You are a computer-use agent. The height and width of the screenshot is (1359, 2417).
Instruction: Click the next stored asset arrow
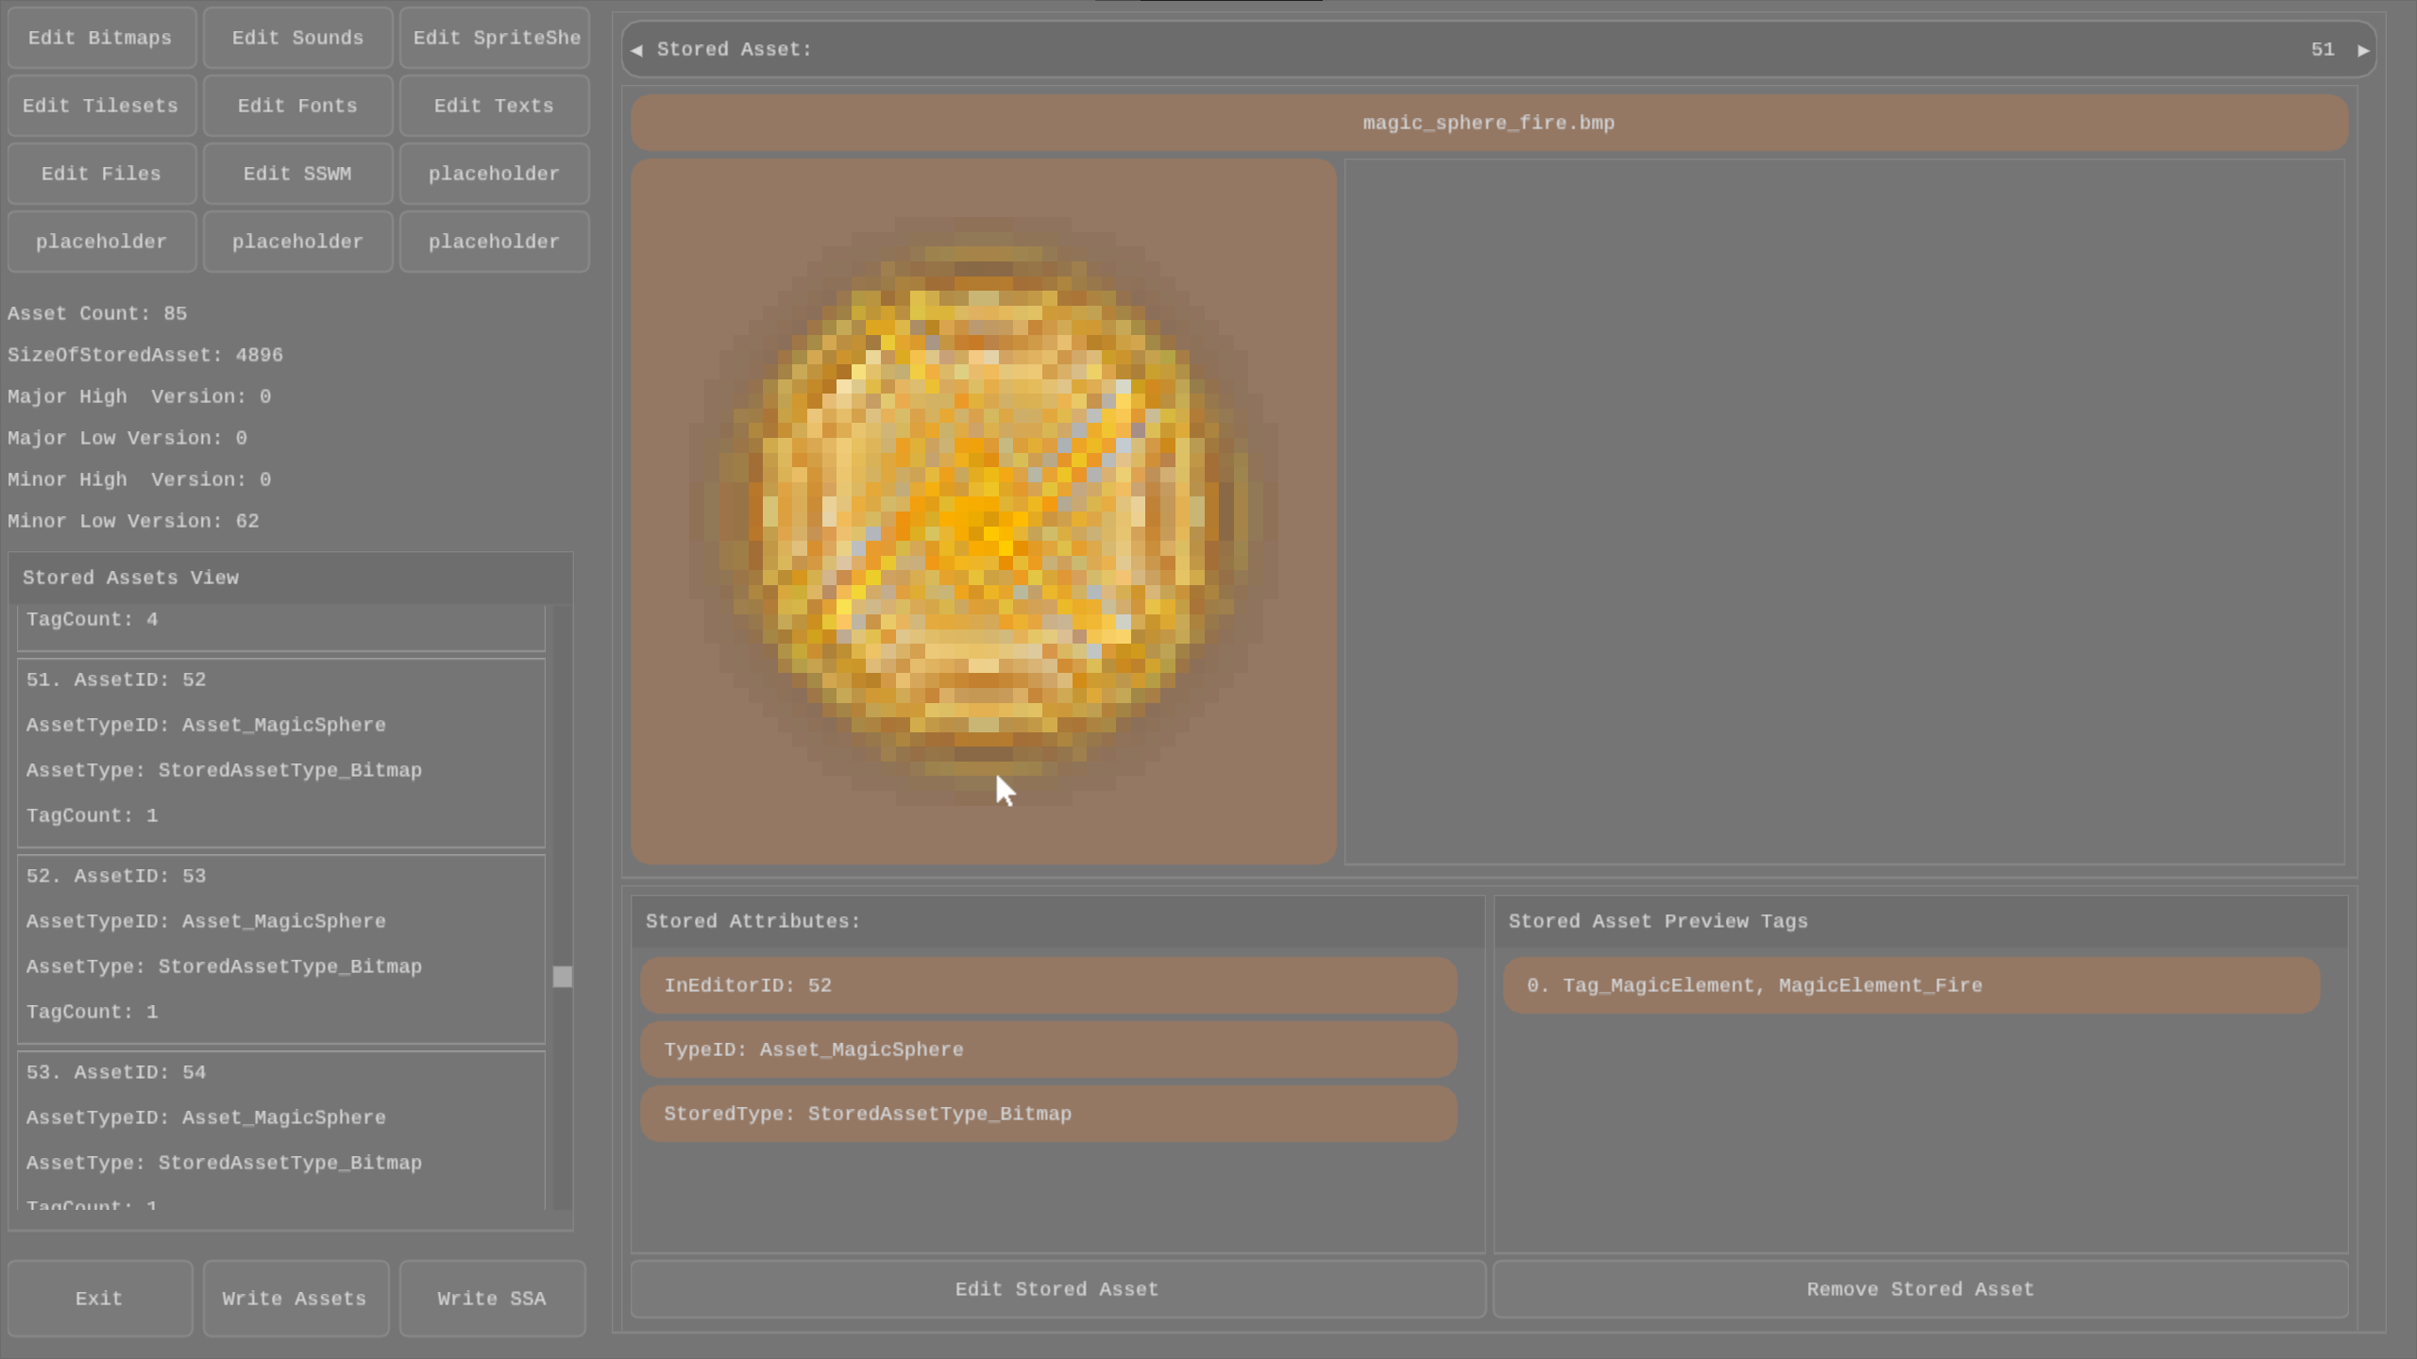click(x=2363, y=50)
